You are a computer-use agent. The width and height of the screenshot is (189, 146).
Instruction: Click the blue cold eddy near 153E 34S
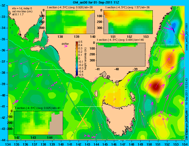[174, 26]
